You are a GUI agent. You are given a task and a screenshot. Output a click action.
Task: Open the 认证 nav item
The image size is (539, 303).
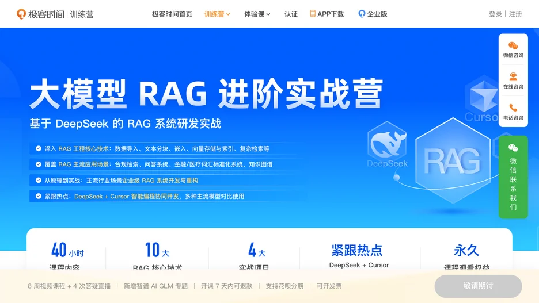(x=291, y=14)
